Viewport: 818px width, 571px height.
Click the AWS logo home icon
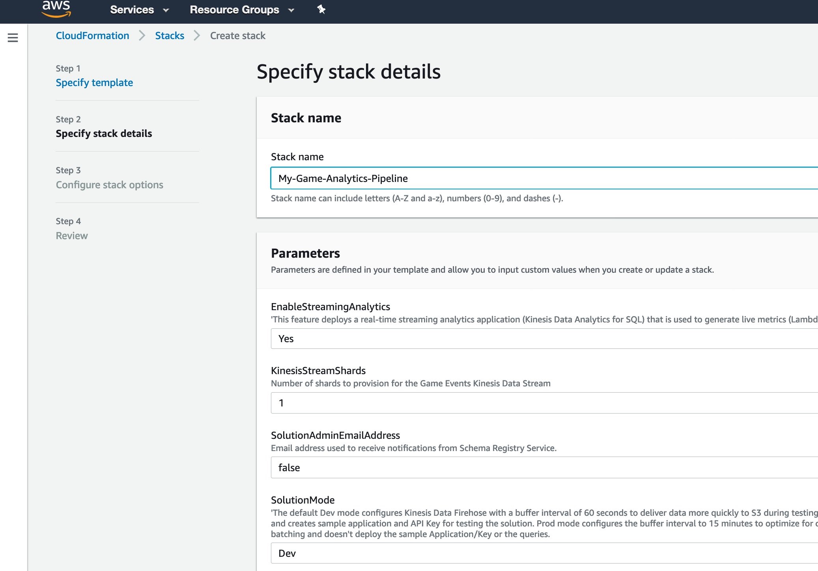pos(56,9)
